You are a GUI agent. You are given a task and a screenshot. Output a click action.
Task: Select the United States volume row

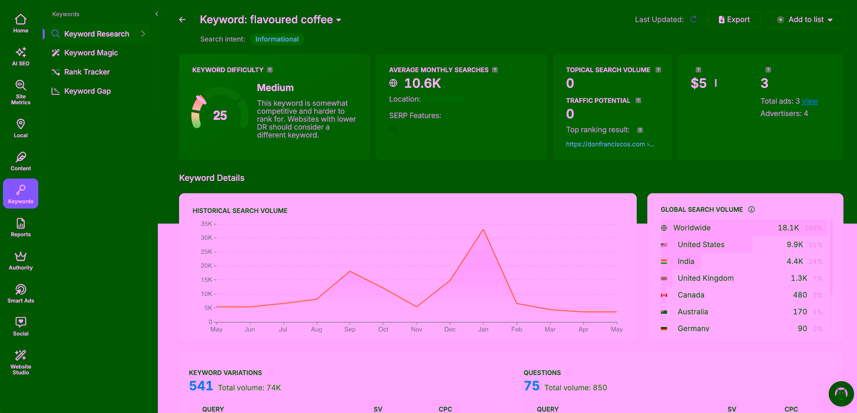point(744,245)
